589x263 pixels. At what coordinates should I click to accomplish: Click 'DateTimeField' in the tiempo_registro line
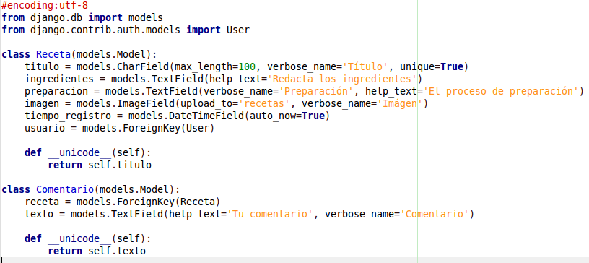tap(206, 116)
